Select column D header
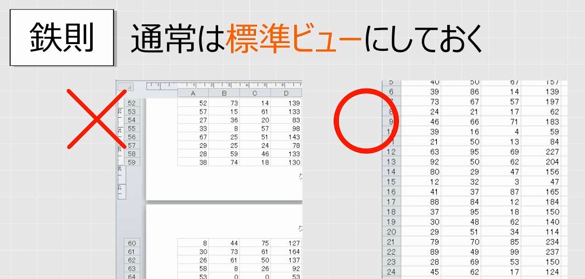This screenshot has width=585, height=279. 286,93
